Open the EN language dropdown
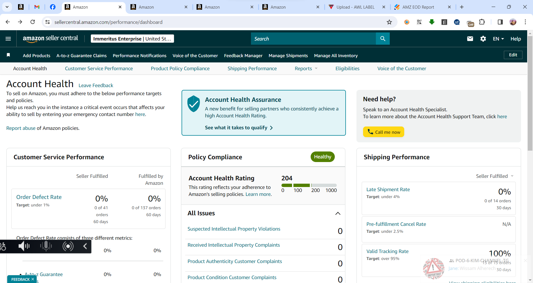The height and width of the screenshot is (283, 533). coord(498,39)
